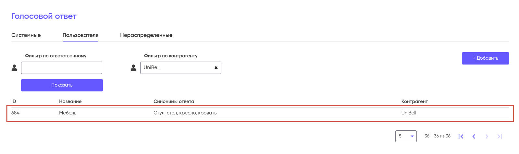Focus the Фильтр по ответственному input field
This screenshot has width=519, height=154.
pyautogui.click(x=62, y=68)
